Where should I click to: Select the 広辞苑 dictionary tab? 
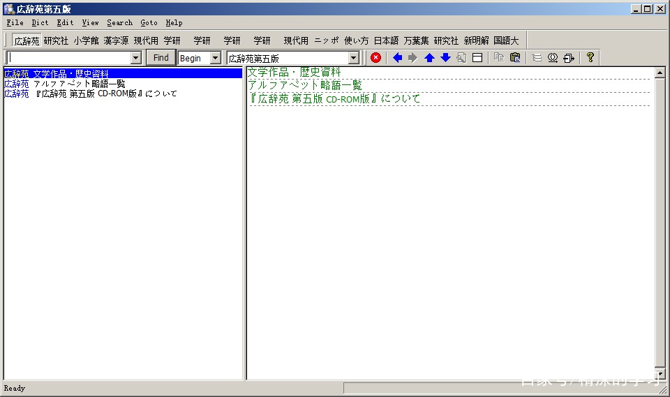click(27, 40)
